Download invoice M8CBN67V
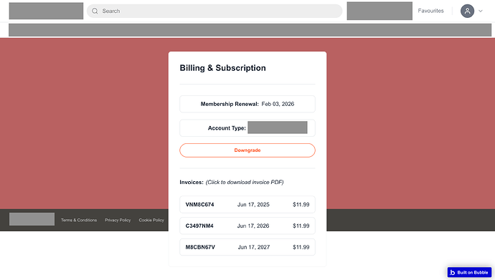 [247, 247]
